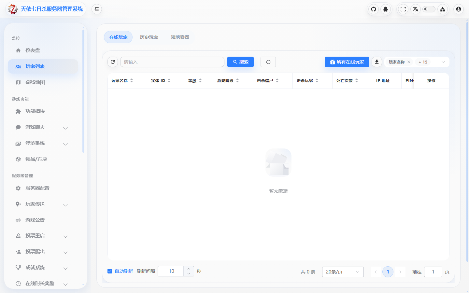469x293 pixels.
Task: Remove the 玩家名称 column tag
Action: [409, 62]
